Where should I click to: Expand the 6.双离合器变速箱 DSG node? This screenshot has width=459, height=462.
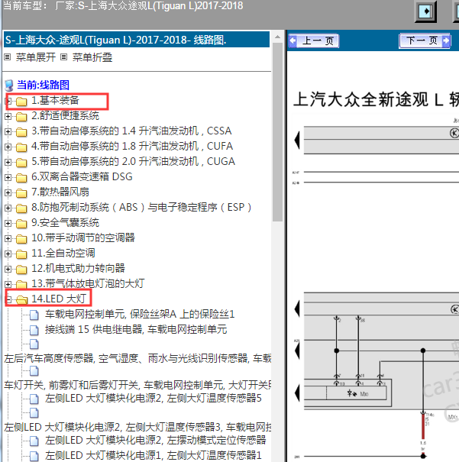point(8,178)
